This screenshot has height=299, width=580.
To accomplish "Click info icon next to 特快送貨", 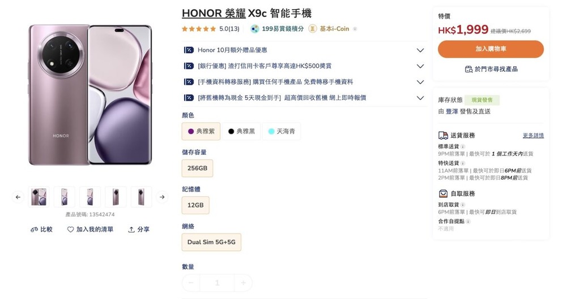I will [463, 163].
